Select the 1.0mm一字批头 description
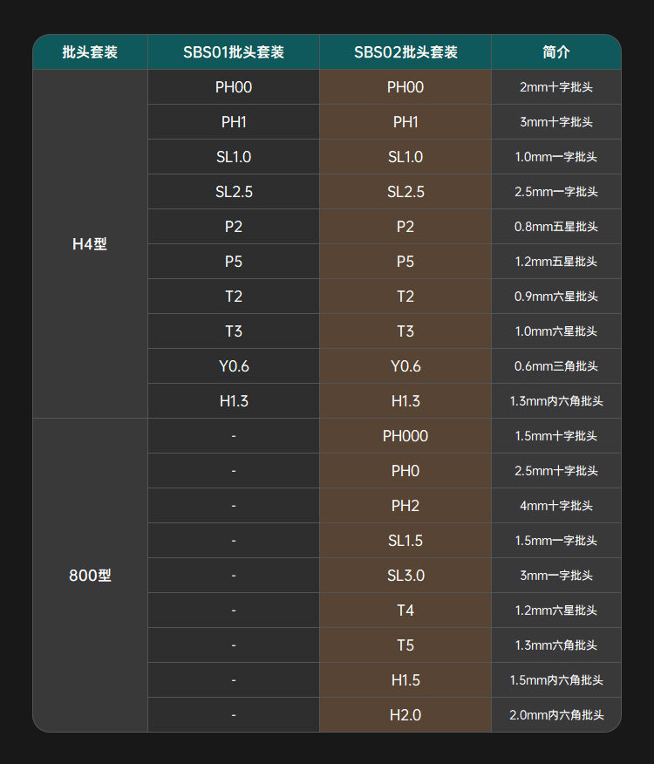Screen dimensions: 654x764 [x=556, y=157]
